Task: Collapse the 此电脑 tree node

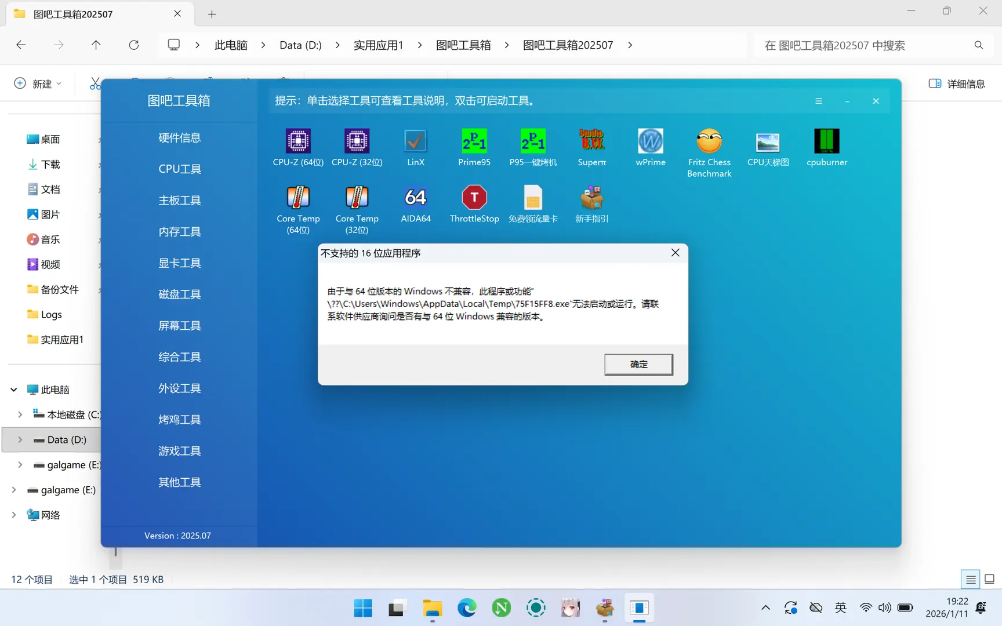Action: [x=14, y=390]
